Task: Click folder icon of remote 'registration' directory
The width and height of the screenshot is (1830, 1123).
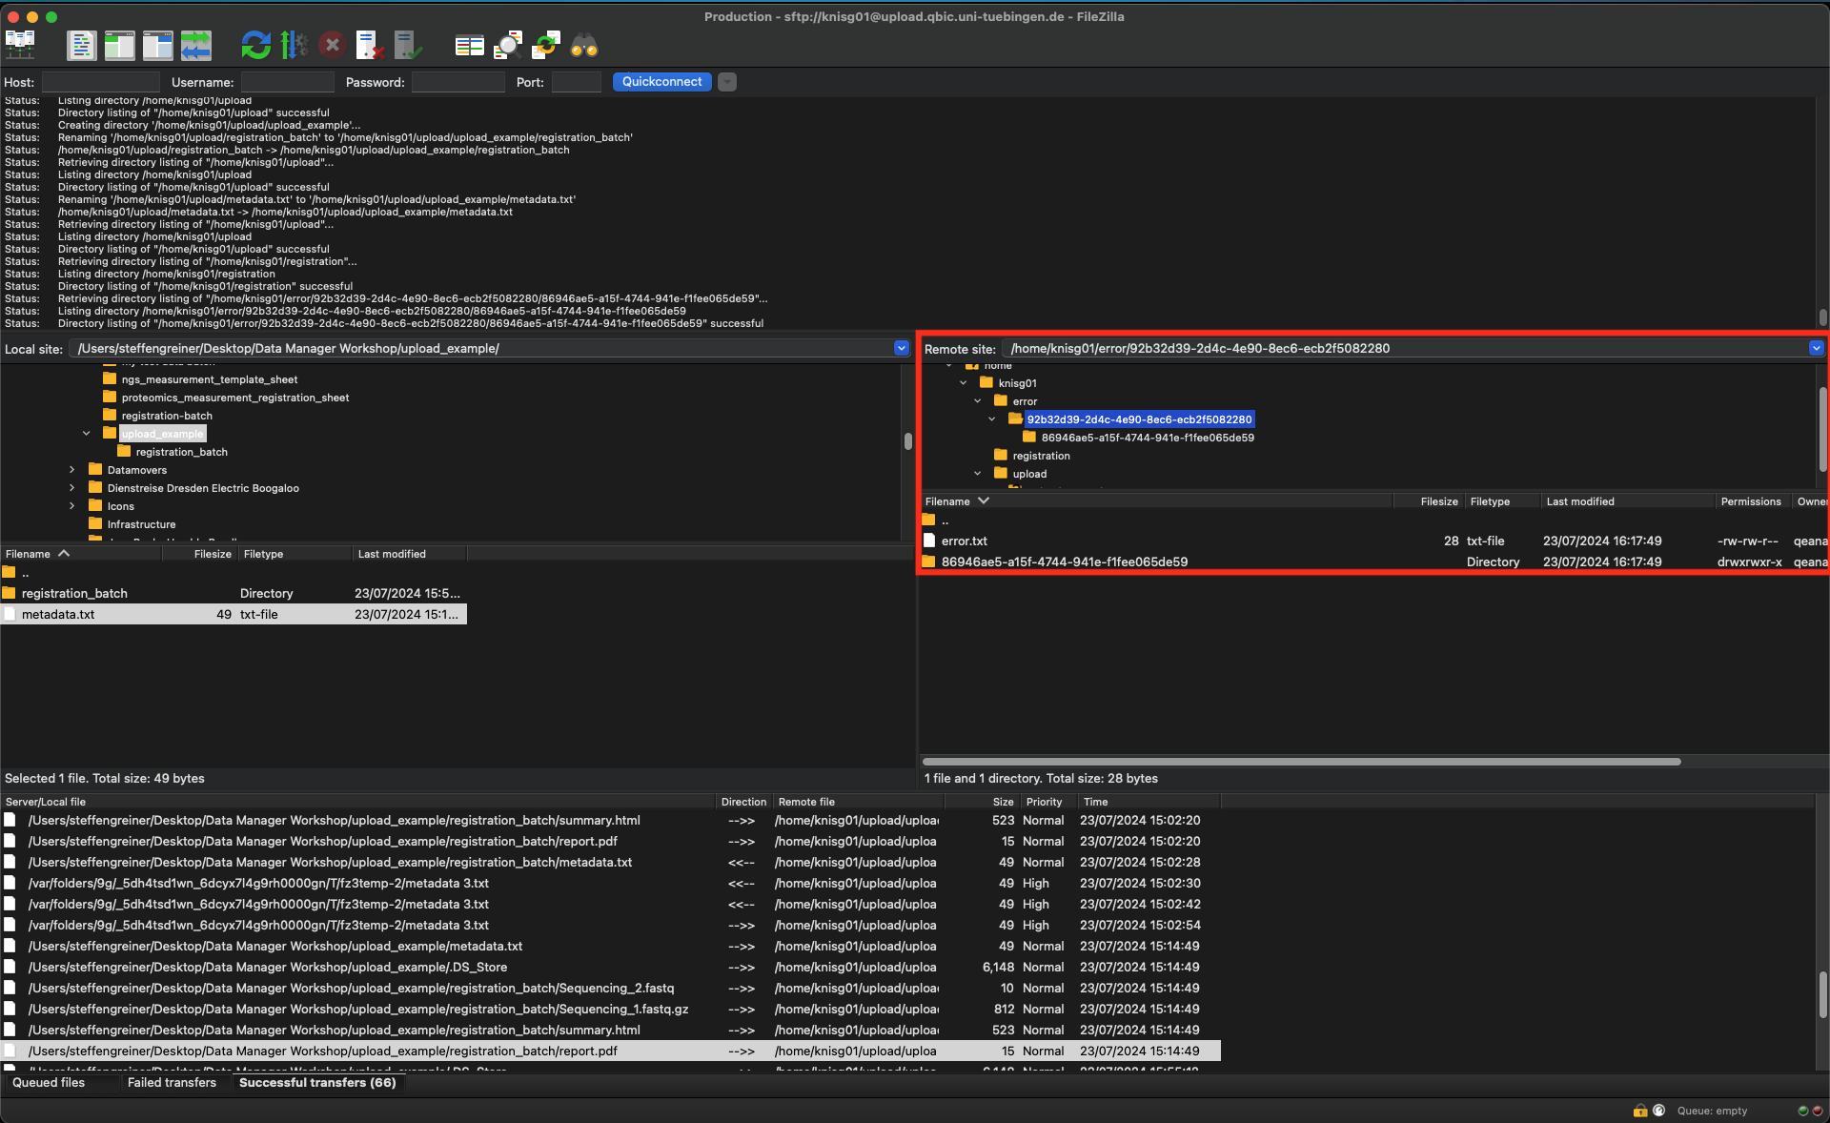Action: point(1000,455)
